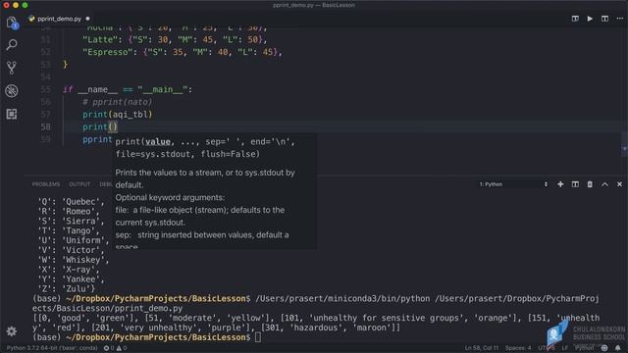Image resolution: width=628 pixels, height=353 pixels.
Task: Change indentation via 'Spaces: 4'
Action: click(x=518, y=348)
